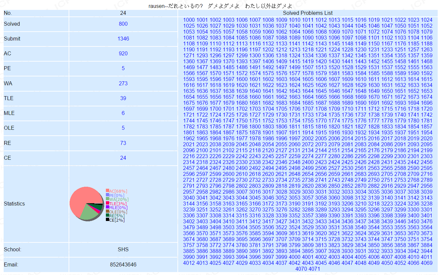Open solved problem 3674
This screenshot has height=275, width=440.
pyautogui.click(x=189, y=239)
